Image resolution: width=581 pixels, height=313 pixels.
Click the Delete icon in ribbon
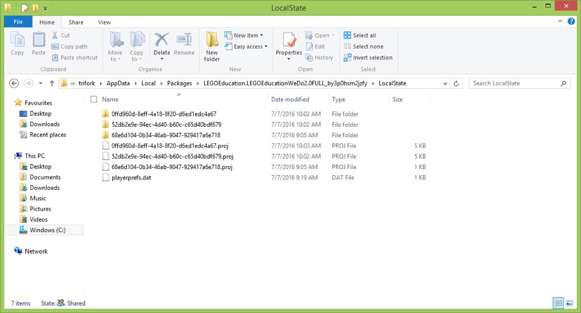[x=161, y=40]
